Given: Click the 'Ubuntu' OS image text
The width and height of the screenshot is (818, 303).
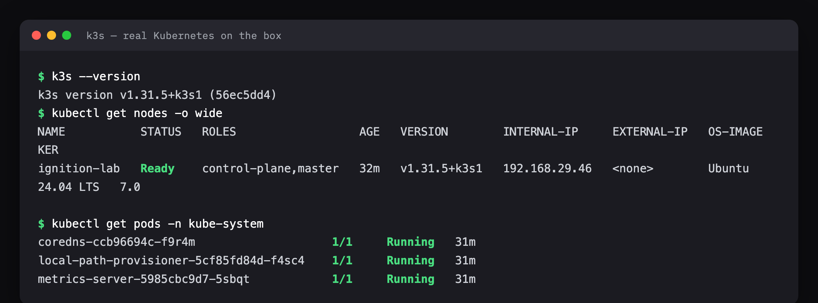Looking at the screenshot, I should (x=729, y=169).
